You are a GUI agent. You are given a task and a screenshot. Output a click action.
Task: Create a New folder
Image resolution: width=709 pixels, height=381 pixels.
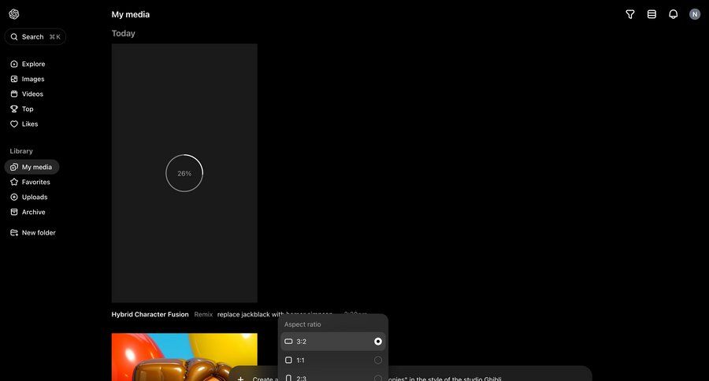coord(33,233)
